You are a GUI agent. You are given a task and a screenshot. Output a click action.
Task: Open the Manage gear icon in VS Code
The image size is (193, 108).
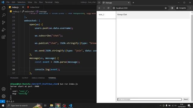(x=4, y=96)
